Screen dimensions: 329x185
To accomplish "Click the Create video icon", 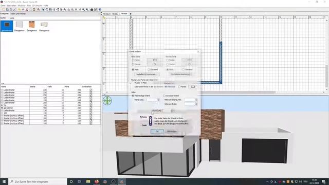I will click(x=95, y=9).
